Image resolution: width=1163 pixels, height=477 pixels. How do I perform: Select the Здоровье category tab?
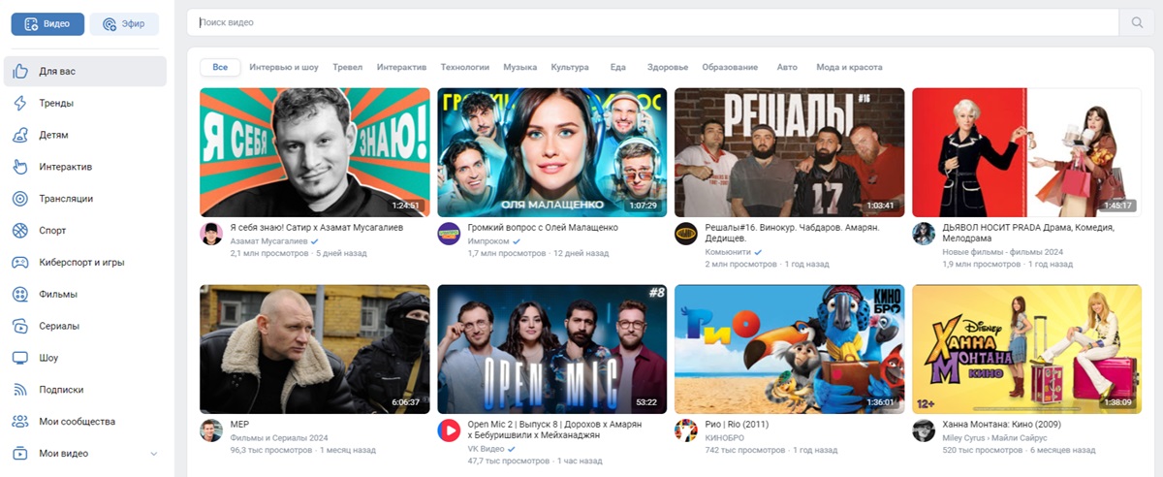coord(668,68)
